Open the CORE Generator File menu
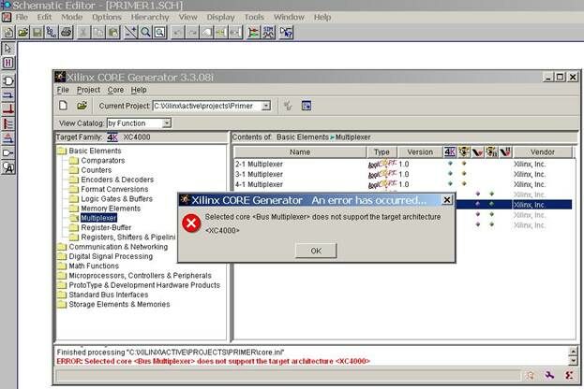 (x=63, y=90)
